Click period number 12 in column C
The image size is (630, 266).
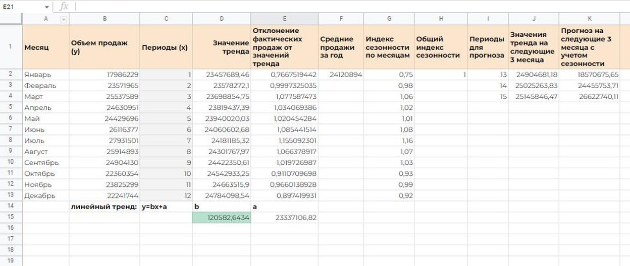tap(166, 195)
